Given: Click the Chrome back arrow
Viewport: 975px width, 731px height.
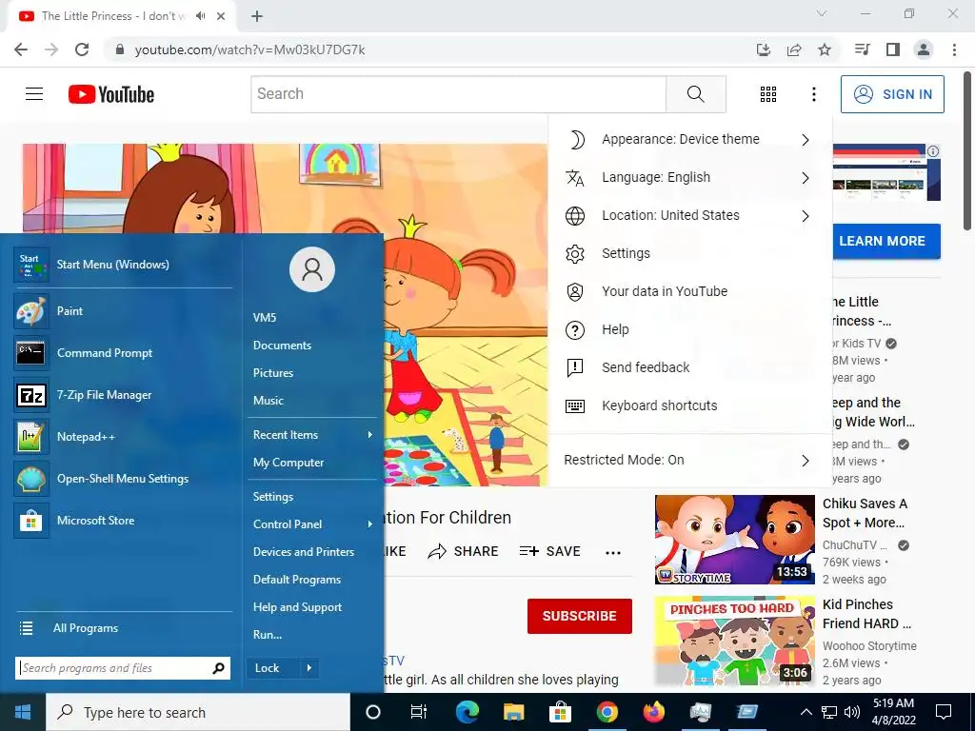Looking at the screenshot, I should tap(21, 49).
